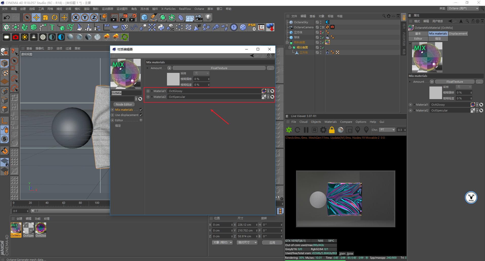This screenshot has height=261, width=485.
Task: Enable the Editor checkbox in material editor
Action: [x=141, y=120]
